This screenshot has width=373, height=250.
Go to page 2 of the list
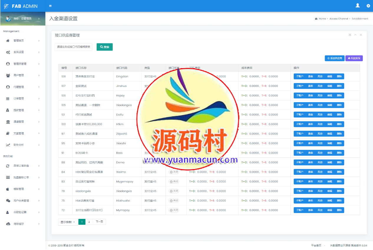[x=89, y=222]
